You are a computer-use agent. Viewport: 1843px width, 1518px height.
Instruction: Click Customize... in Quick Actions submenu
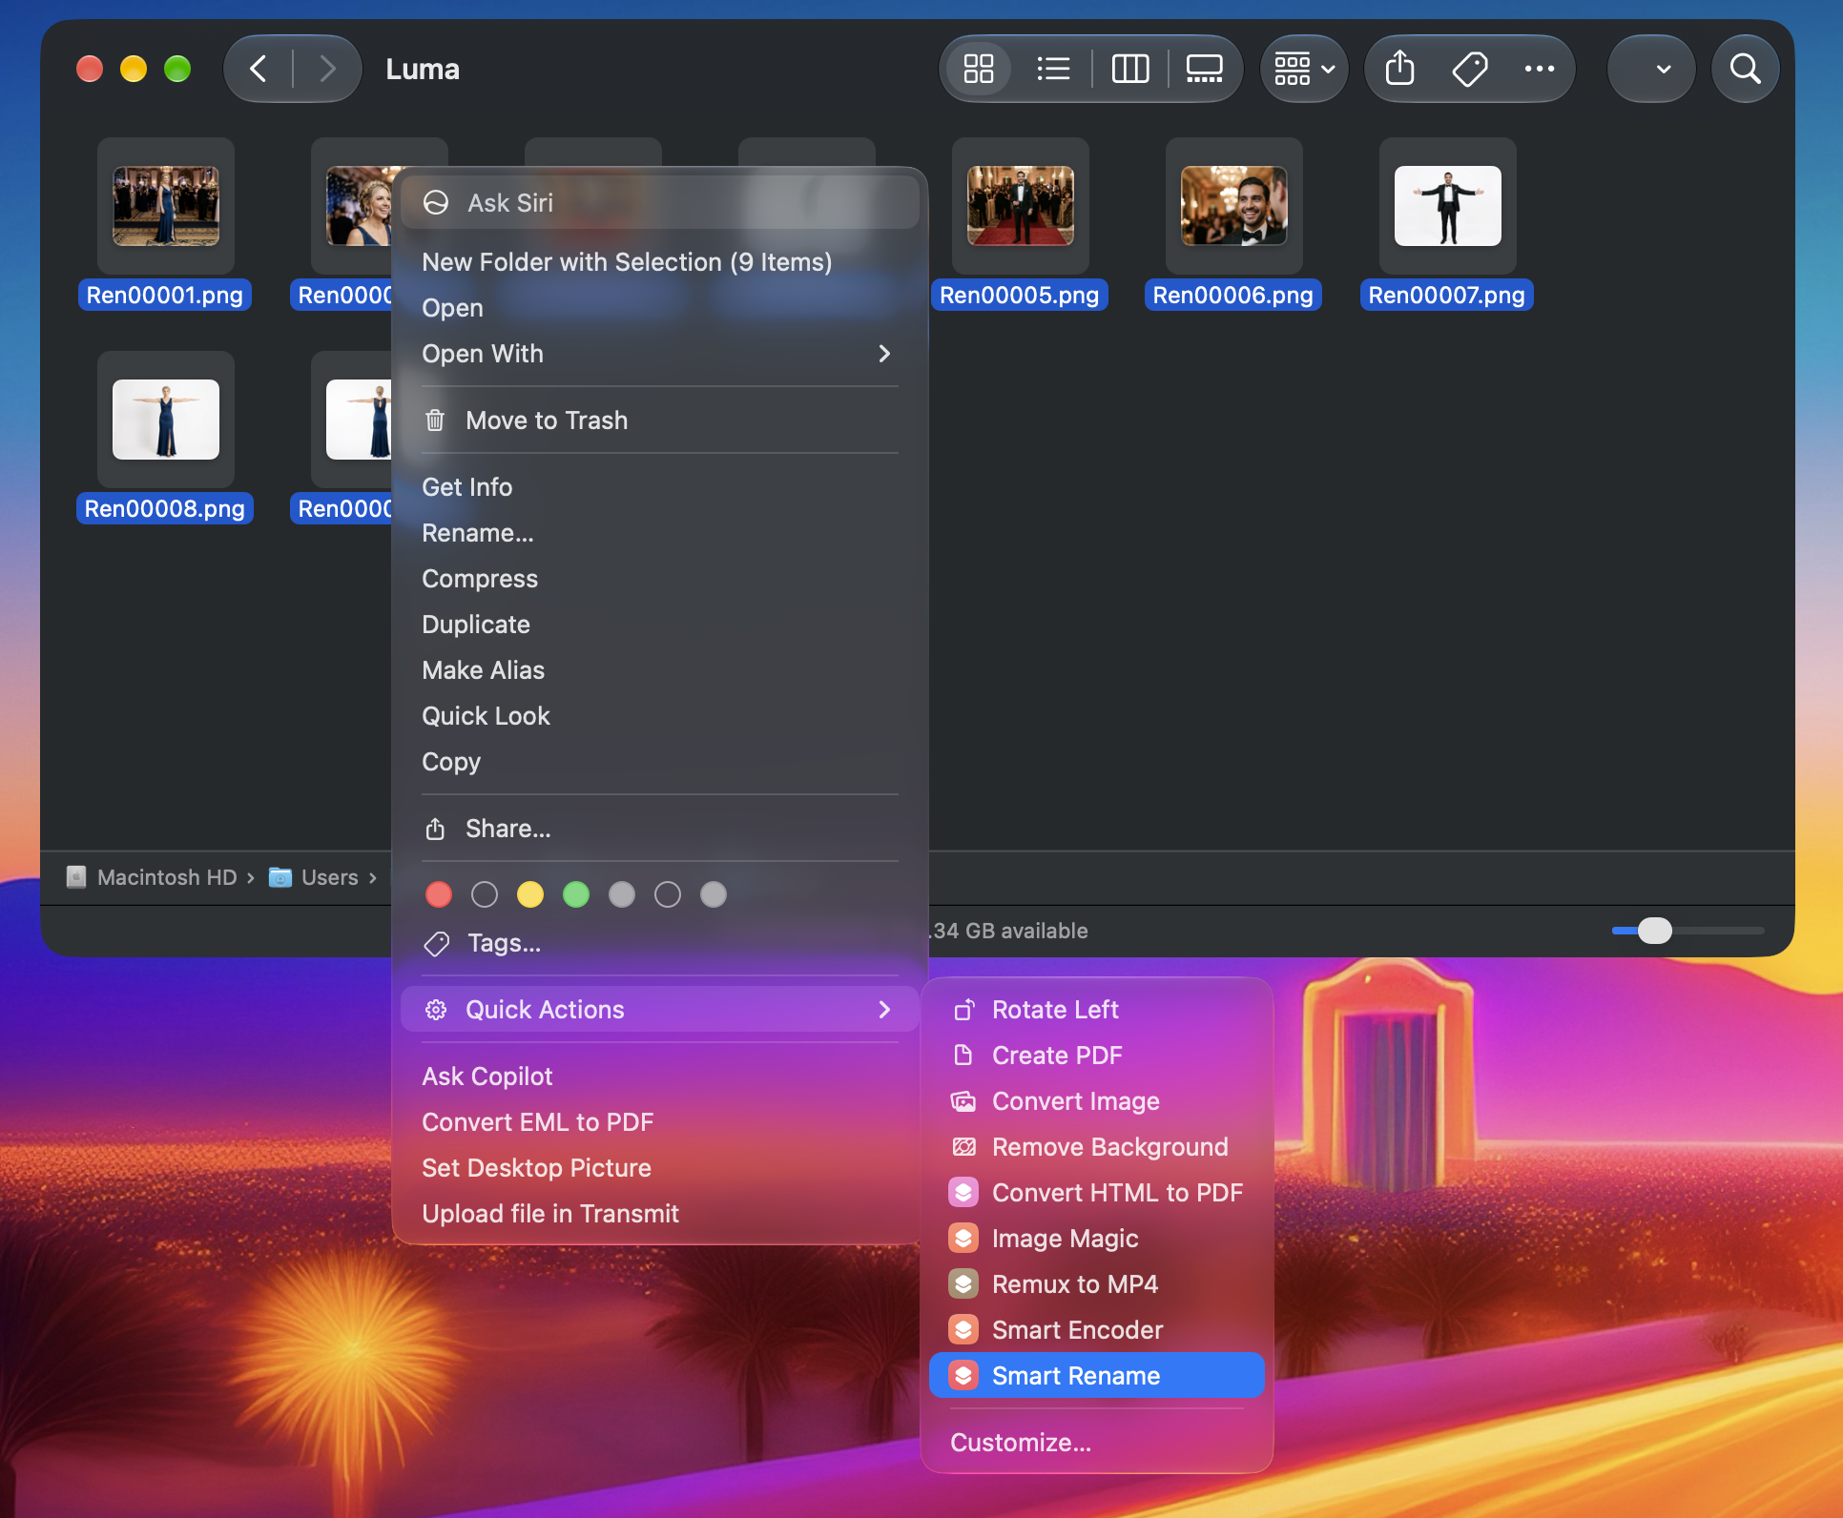1097,1443
